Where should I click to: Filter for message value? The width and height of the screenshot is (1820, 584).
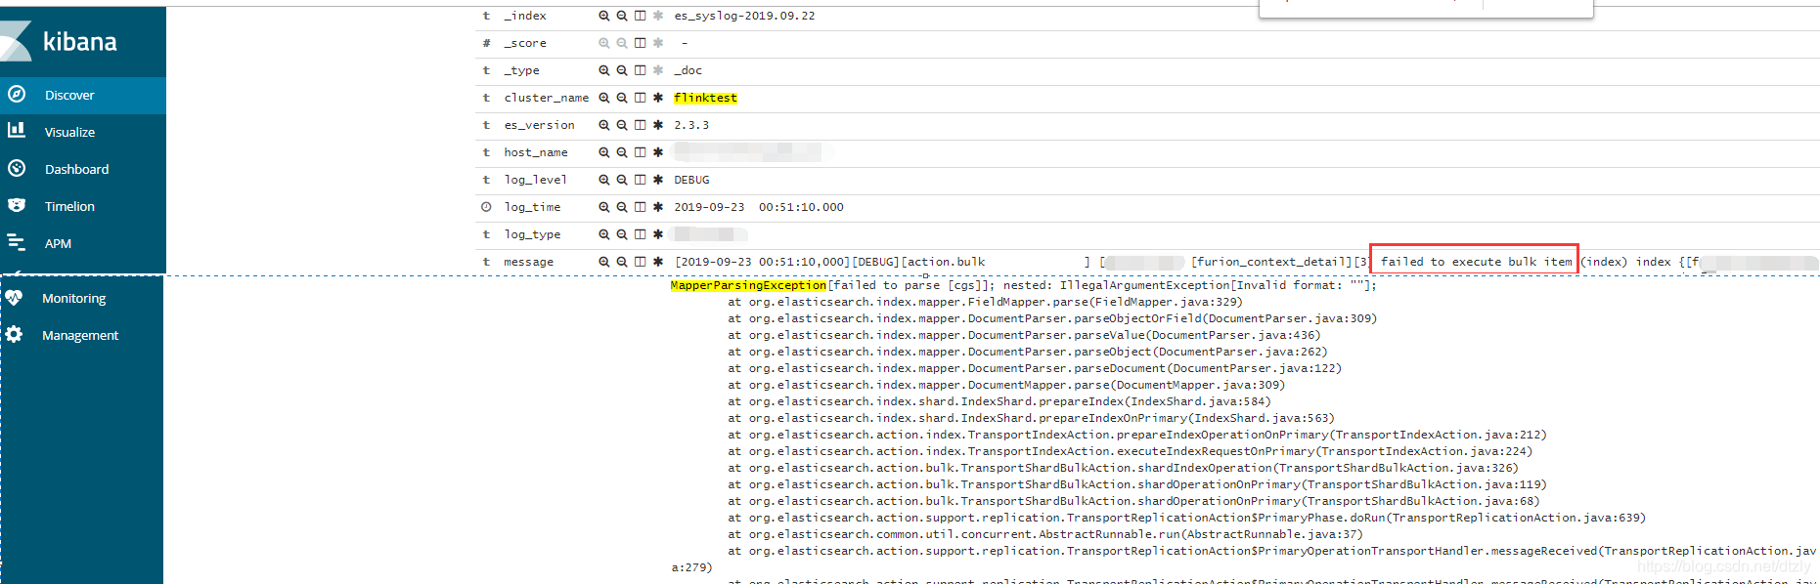click(604, 262)
